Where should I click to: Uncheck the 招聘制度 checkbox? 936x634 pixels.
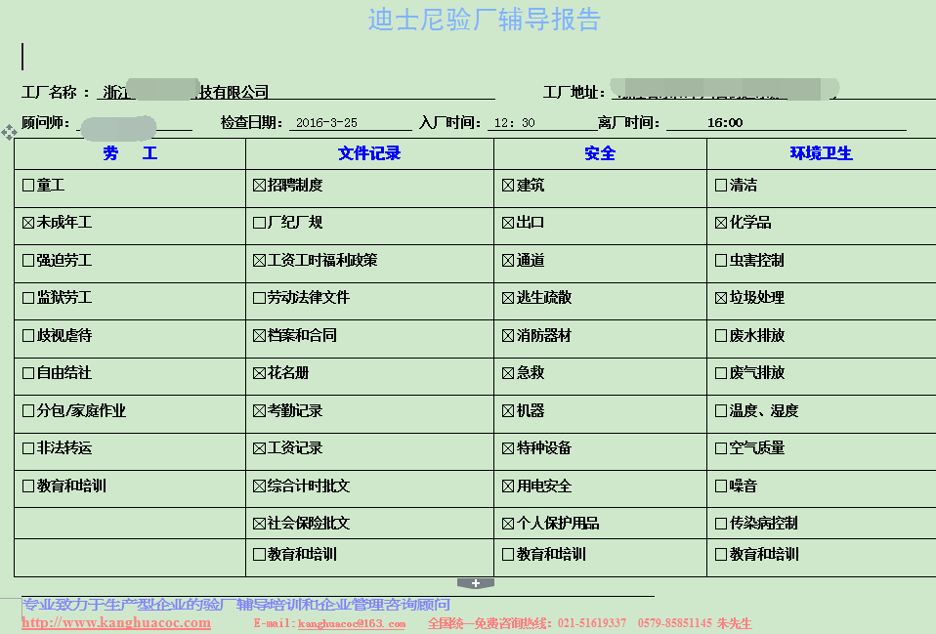tap(259, 186)
